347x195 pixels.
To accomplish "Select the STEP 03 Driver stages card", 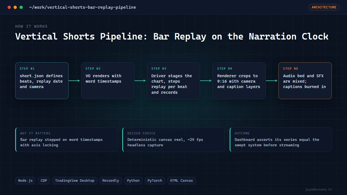I will pyautogui.click(x=173, y=81).
